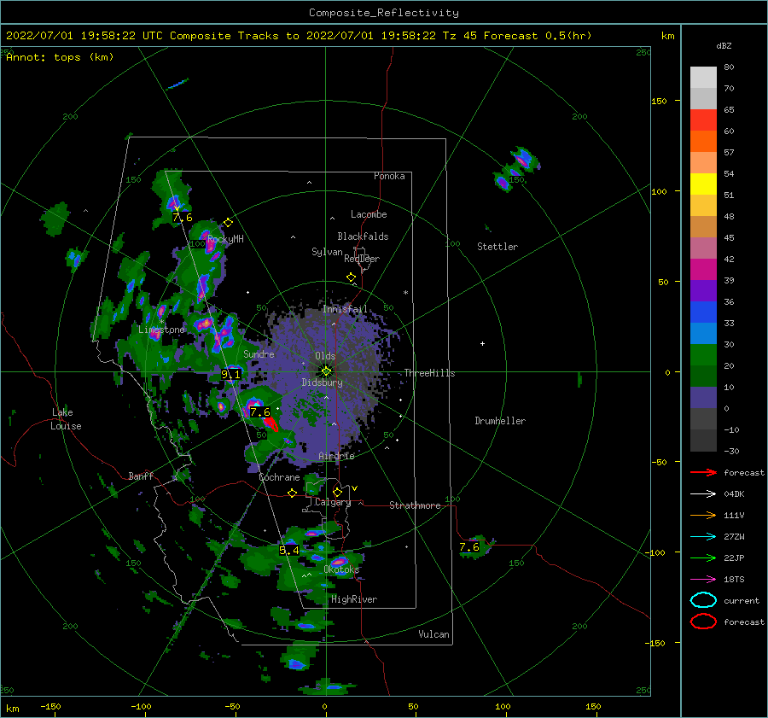Click the Banff city label
This screenshot has width=768, height=718.
(141, 476)
